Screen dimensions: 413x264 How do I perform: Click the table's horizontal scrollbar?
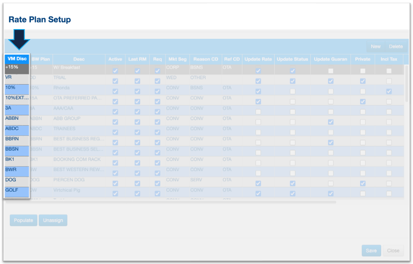[x=176, y=202]
